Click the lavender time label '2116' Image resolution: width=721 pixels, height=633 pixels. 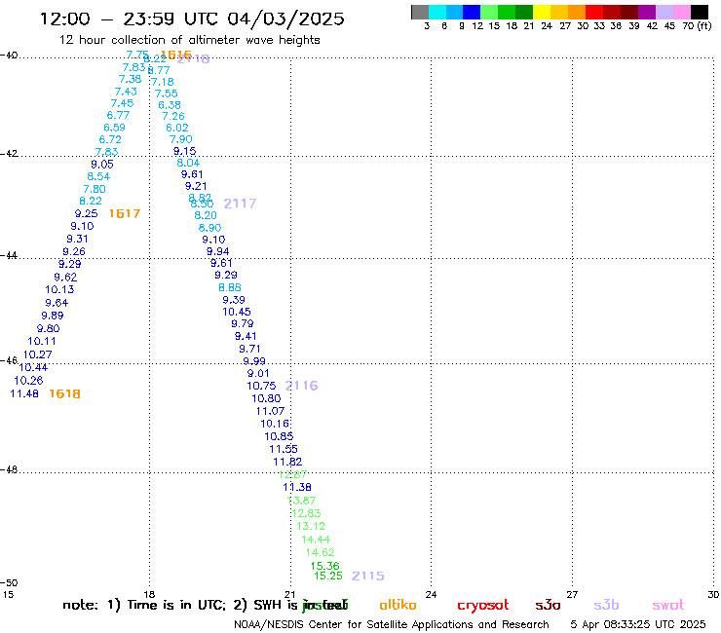point(301,386)
